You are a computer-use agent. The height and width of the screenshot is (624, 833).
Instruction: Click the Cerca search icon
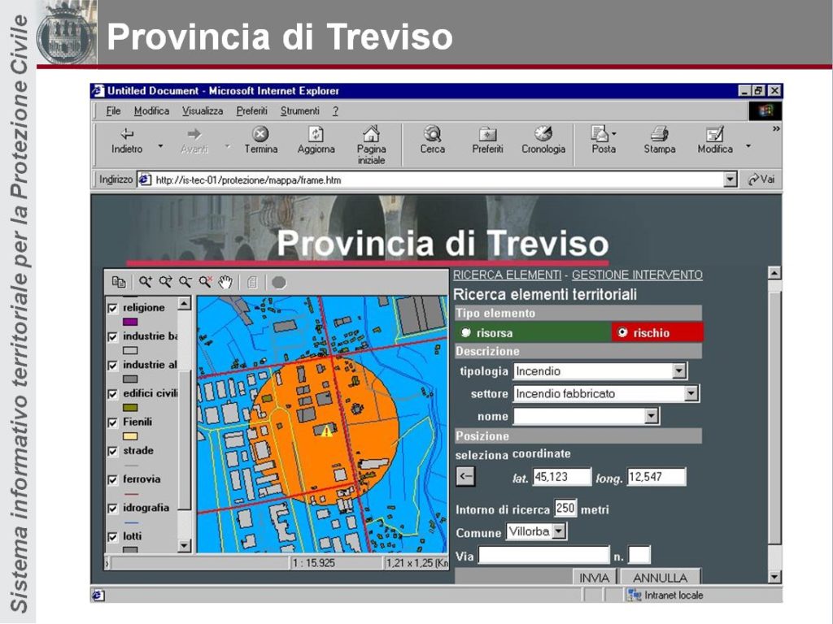433,133
